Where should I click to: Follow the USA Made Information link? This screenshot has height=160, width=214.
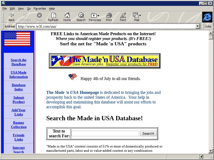click(18, 75)
